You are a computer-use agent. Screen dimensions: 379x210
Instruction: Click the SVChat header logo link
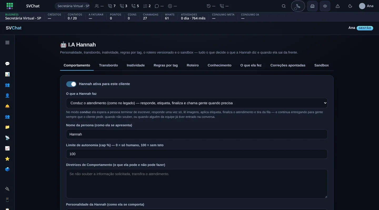click(14, 28)
